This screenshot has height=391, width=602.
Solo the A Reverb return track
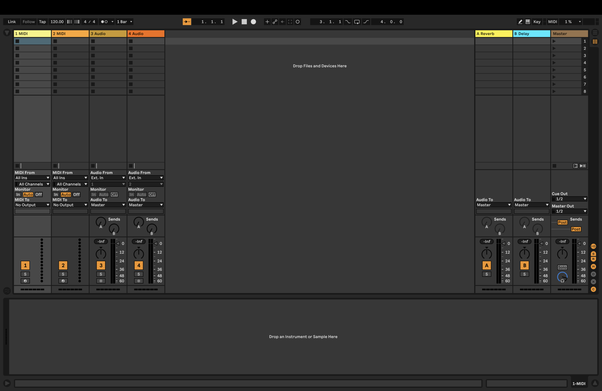[486, 274]
